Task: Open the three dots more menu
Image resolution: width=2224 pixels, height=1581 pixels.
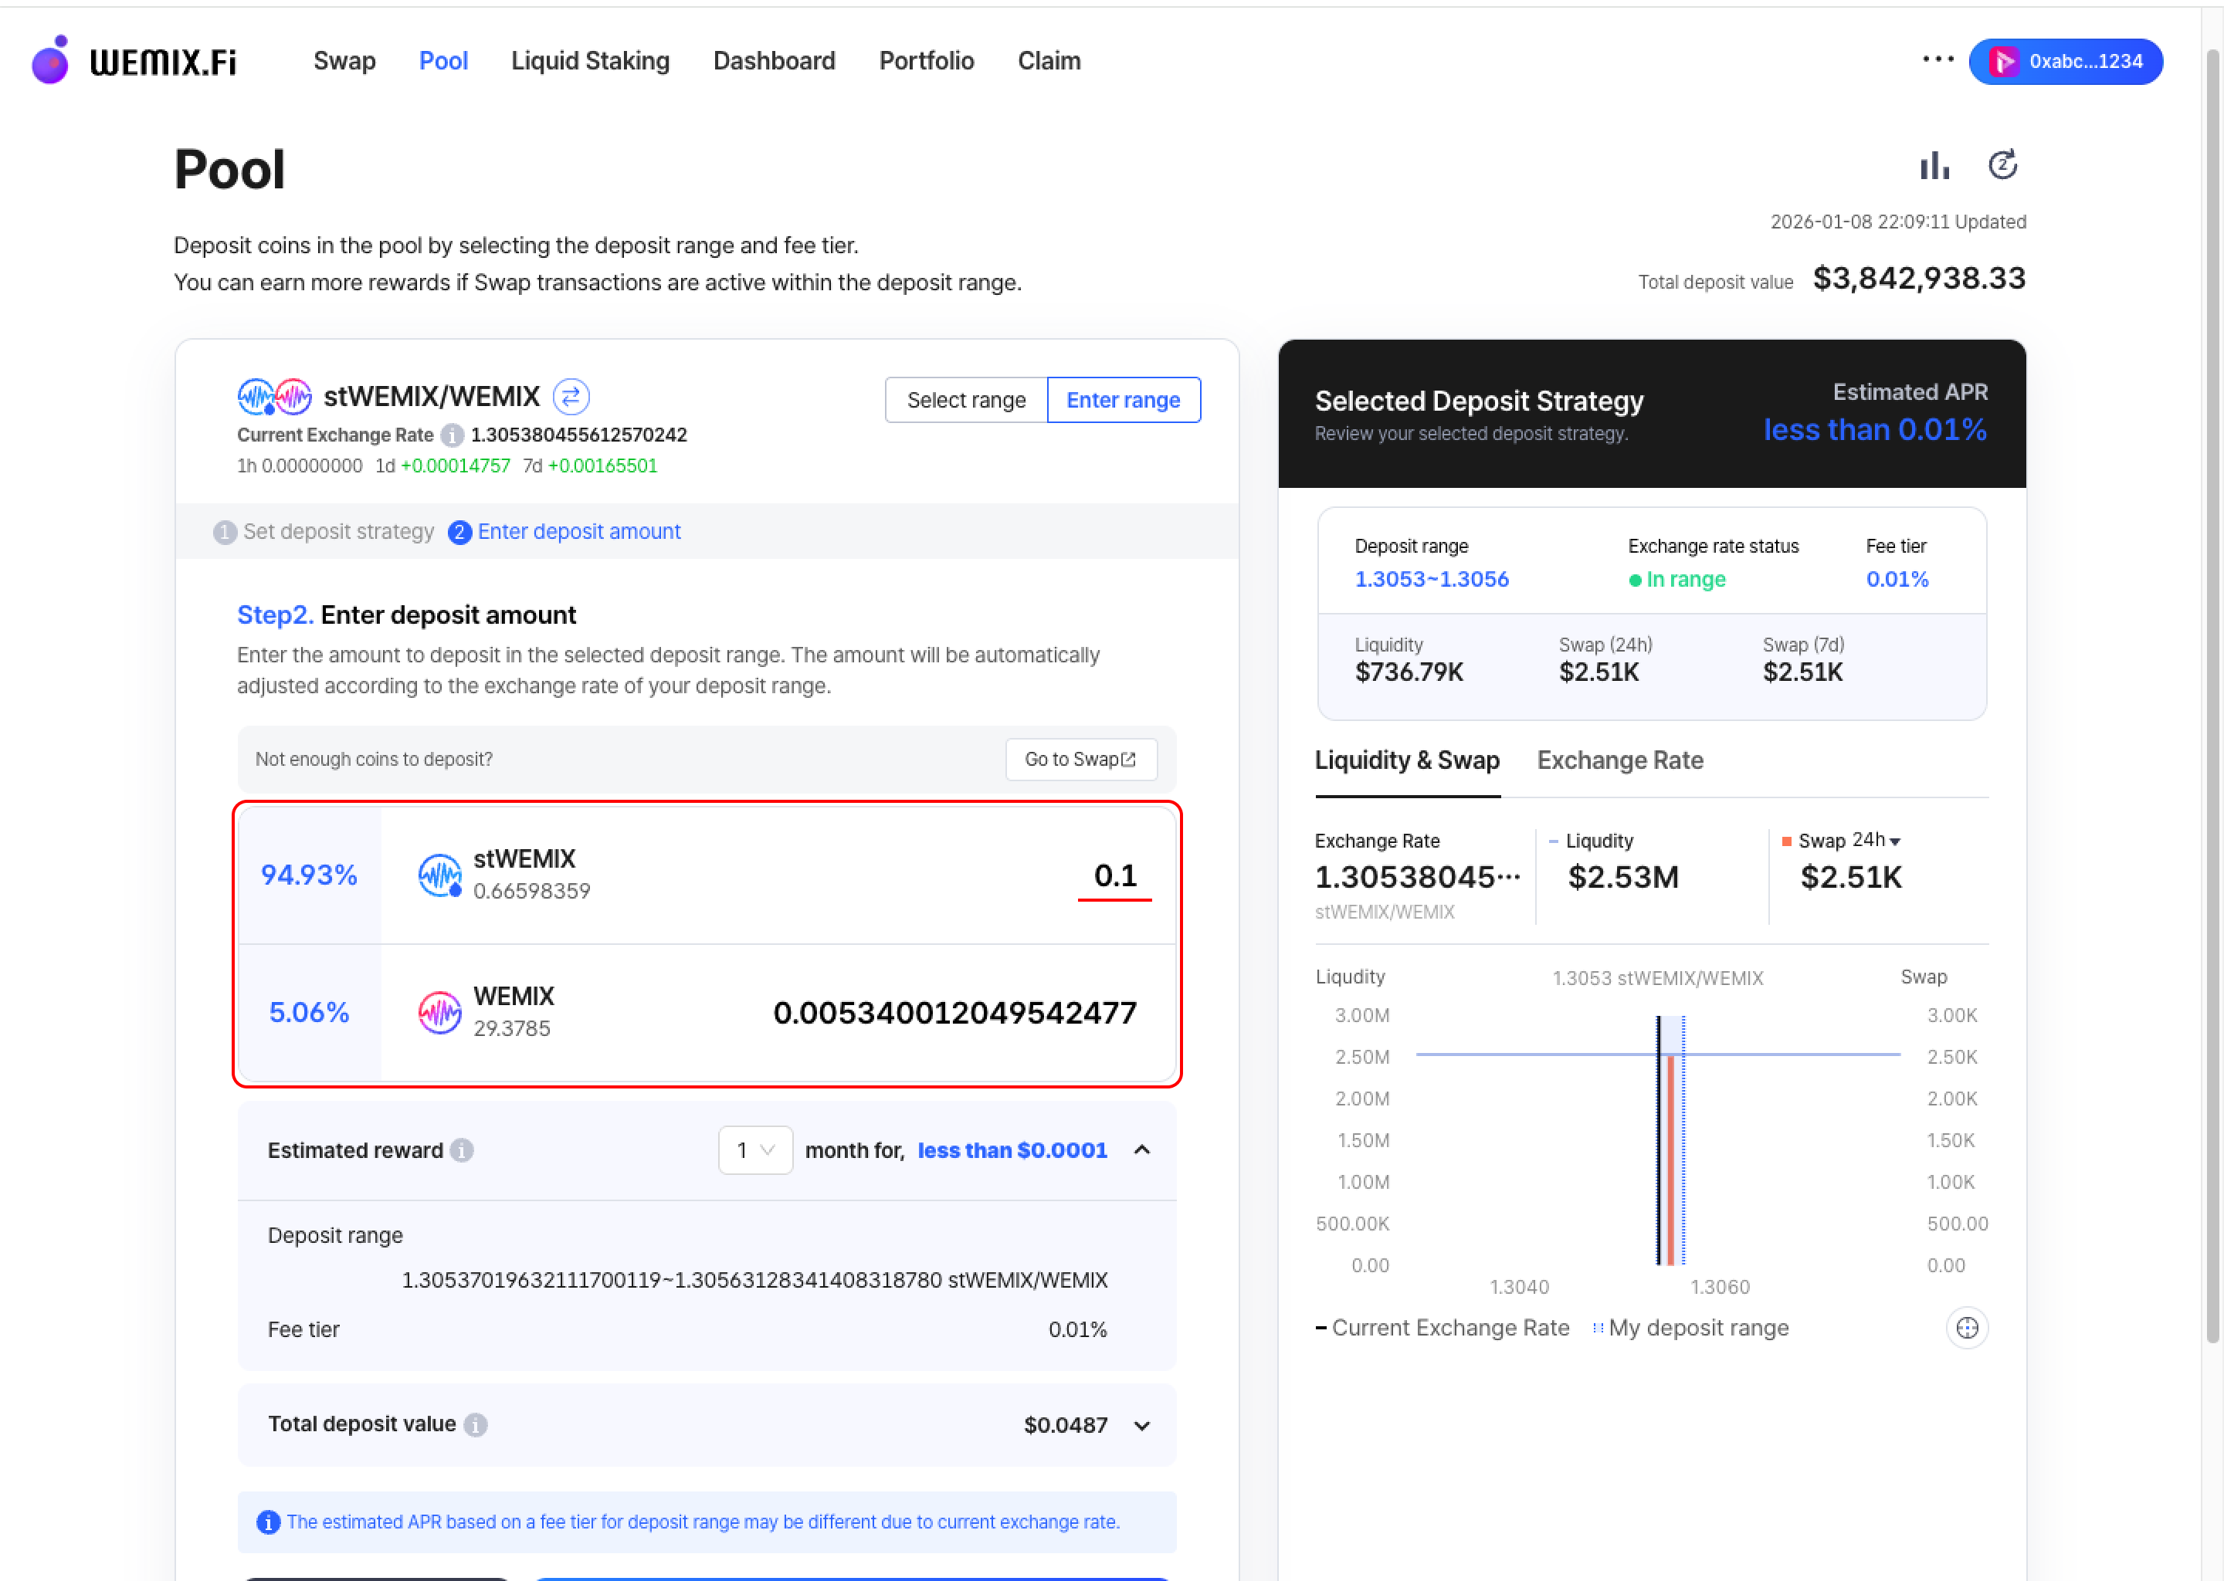Action: pyautogui.click(x=1938, y=59)
